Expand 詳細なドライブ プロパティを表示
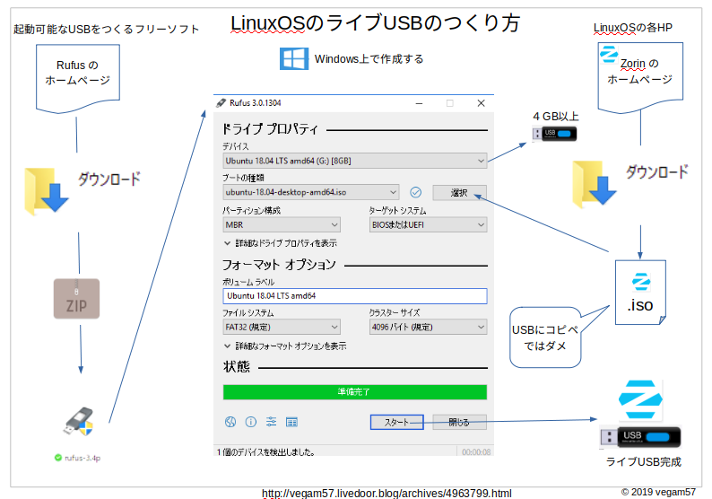 click(281, 243)
